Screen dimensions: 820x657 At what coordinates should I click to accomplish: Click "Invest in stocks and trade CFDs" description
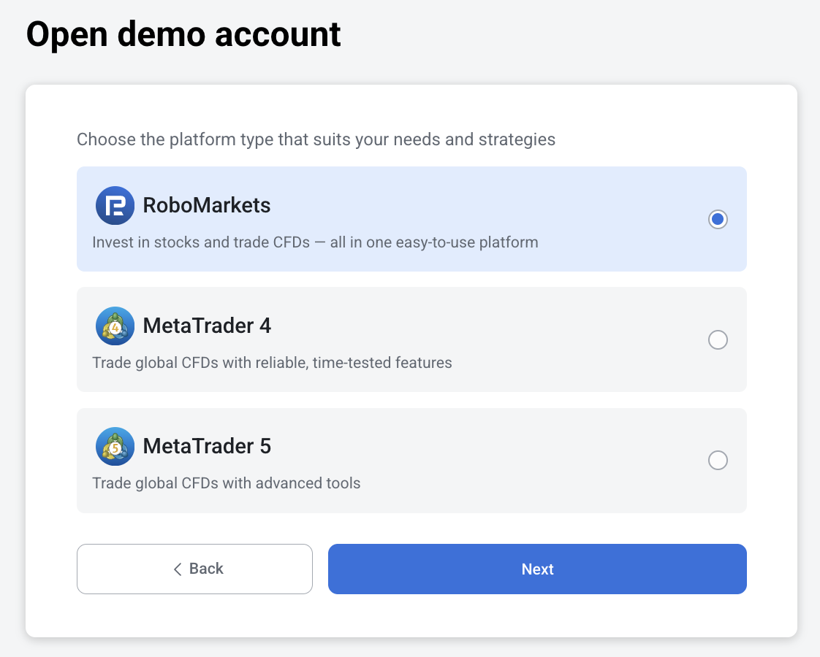click(201, 242)
